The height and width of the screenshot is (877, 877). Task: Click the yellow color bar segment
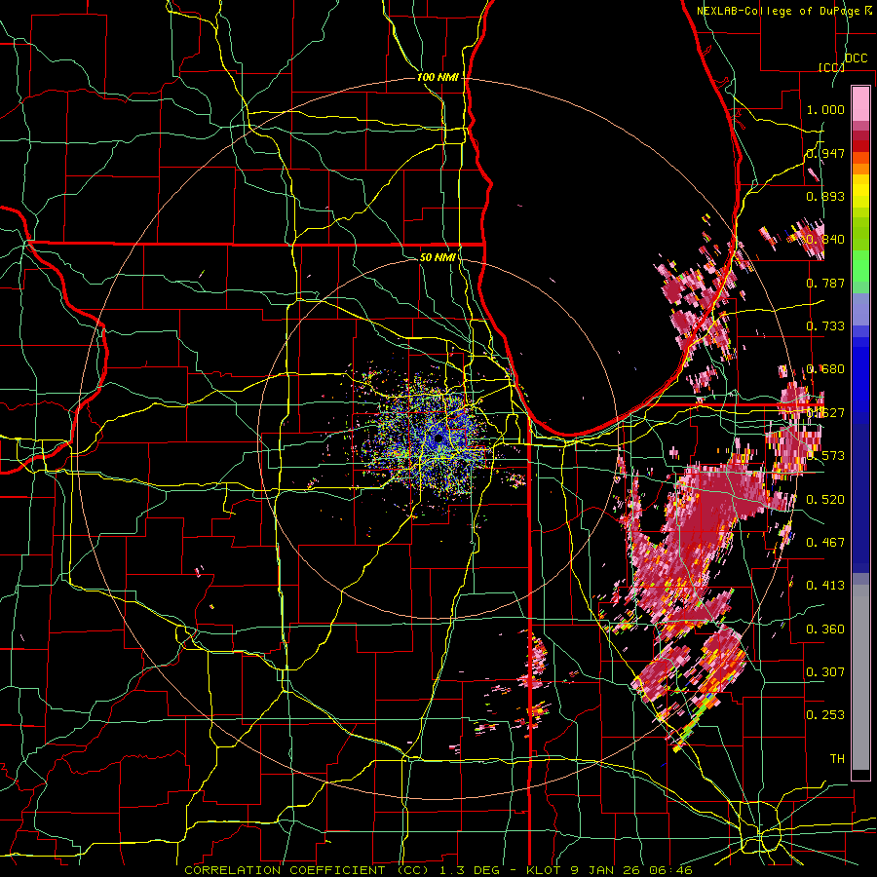[x=860, y=191]
